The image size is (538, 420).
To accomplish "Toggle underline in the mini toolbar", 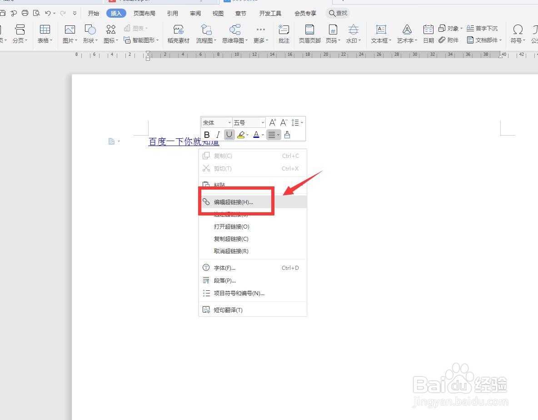I will 229,135.
